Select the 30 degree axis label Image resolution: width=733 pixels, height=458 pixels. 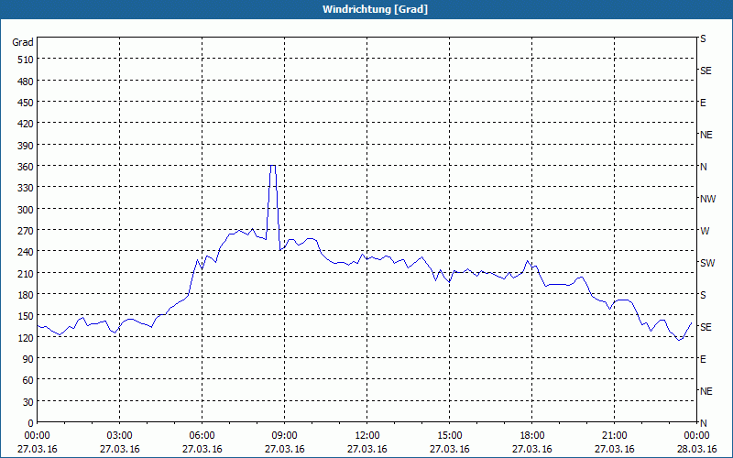[28, 402]
